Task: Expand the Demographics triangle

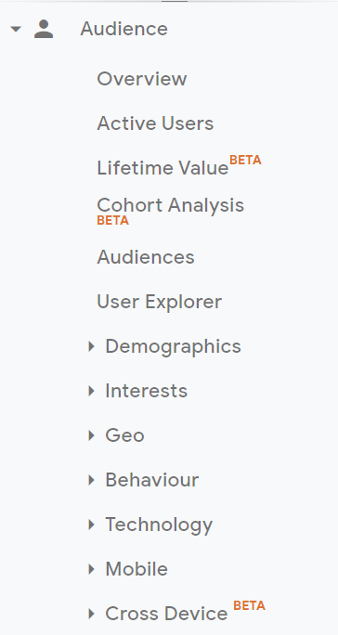Action: [91, 346]
